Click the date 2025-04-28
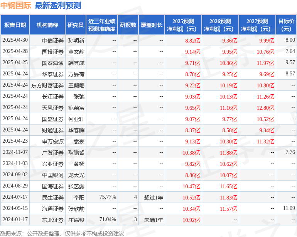This screenshot has height=237, width=297. pyautogui.click(x=15, y=51)
